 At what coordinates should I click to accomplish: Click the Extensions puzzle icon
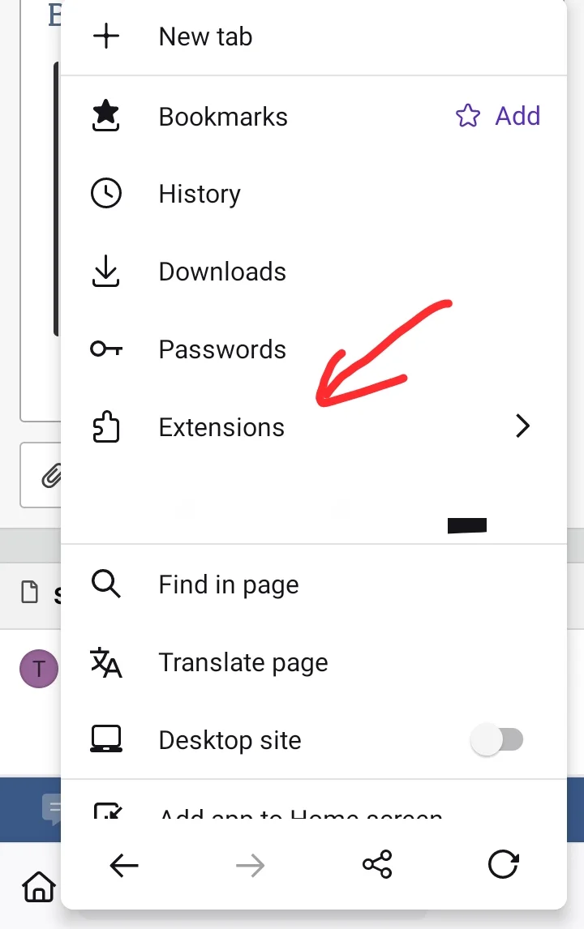tap(106, 426)
